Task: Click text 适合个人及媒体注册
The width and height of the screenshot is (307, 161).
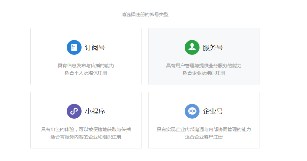Action: [x=86, y=73]
